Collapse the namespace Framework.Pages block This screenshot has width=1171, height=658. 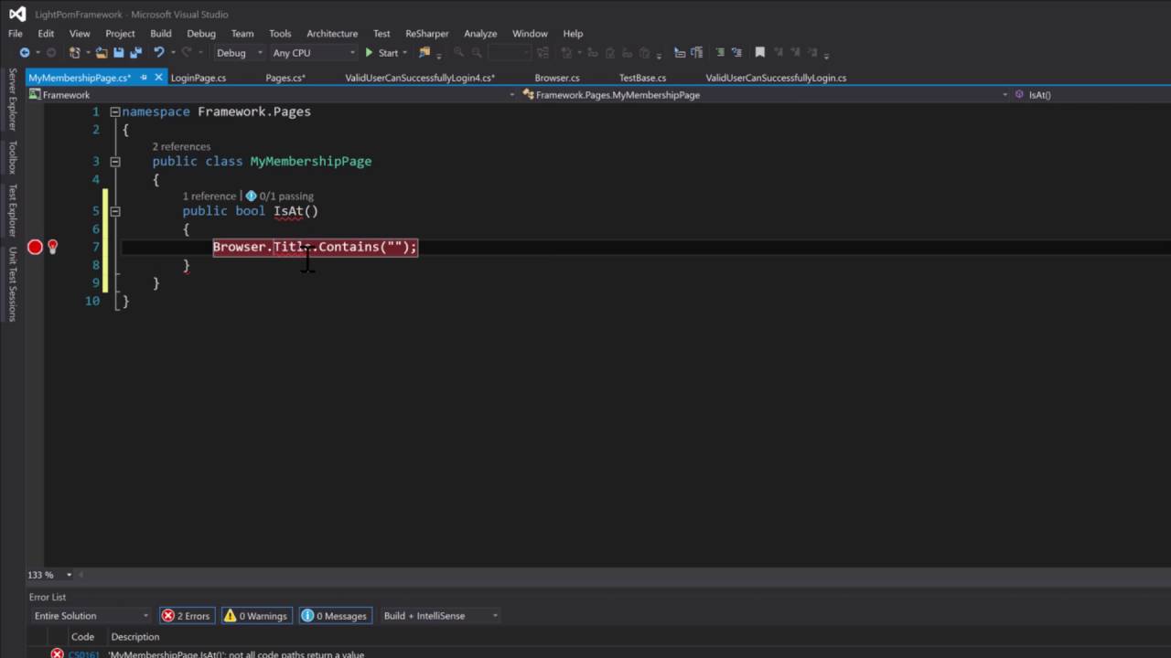point(115,111)
